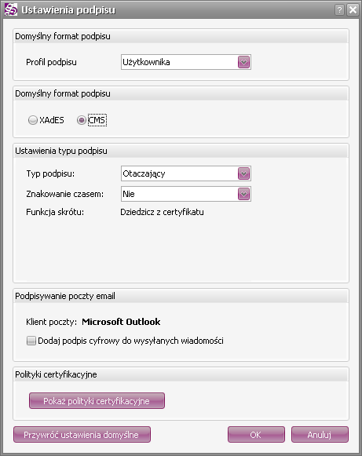Enable Dodaj podpis cyfrowy checkbox
Screen dimensions: 362x456
click(x=31, y=341)
